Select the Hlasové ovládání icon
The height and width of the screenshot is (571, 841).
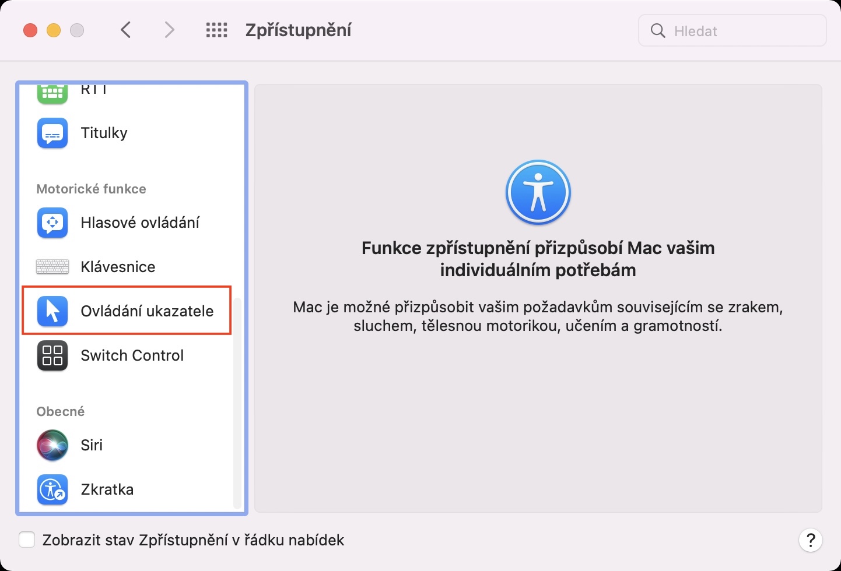52,223
